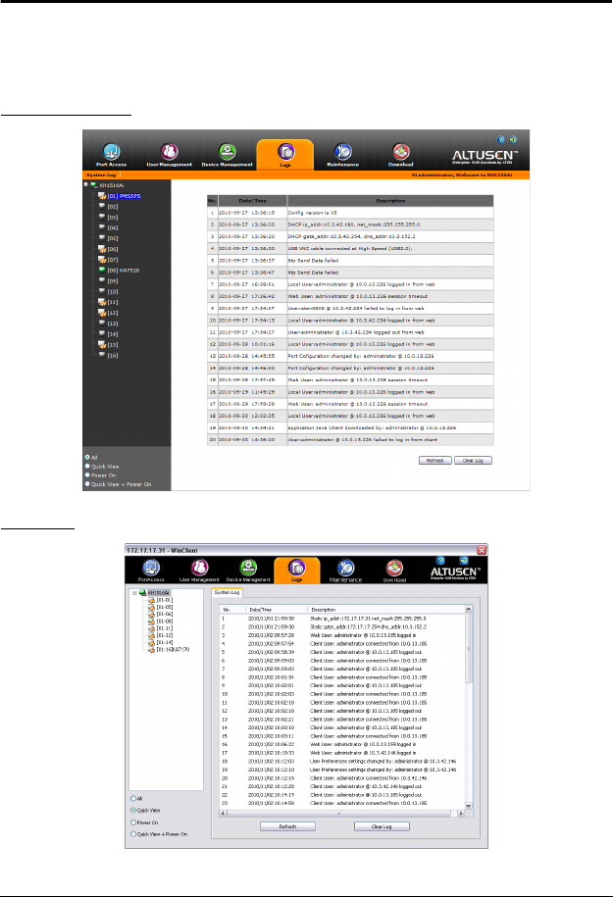Open Device Management in the WinClient window
Screen dimensions: 613x897
click(x=248, y=571)
